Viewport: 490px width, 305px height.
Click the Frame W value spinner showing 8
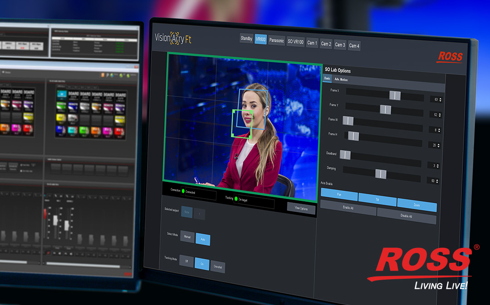pos(435,130)
